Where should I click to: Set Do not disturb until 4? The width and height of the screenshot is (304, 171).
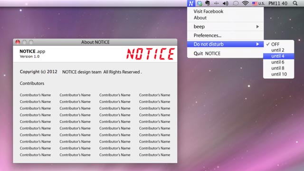point(279,56)
